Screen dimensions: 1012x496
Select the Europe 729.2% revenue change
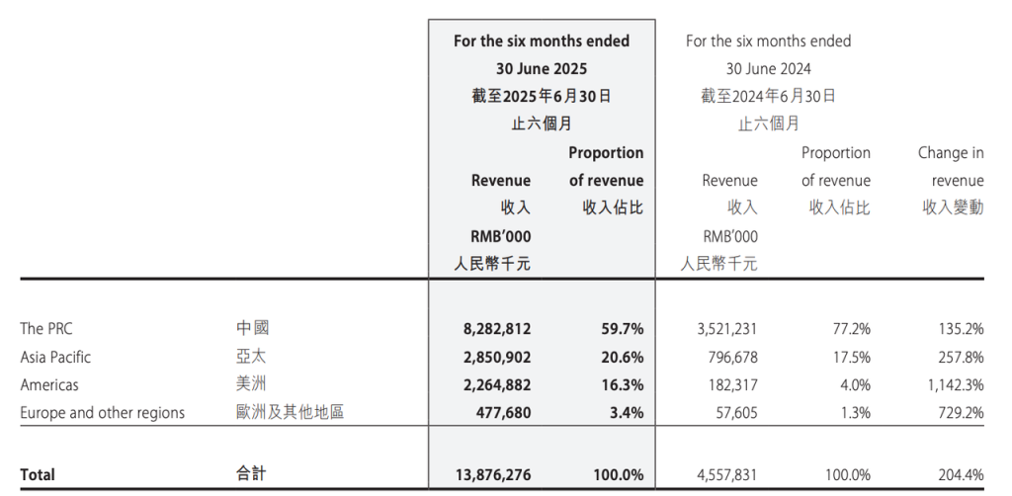957,413
